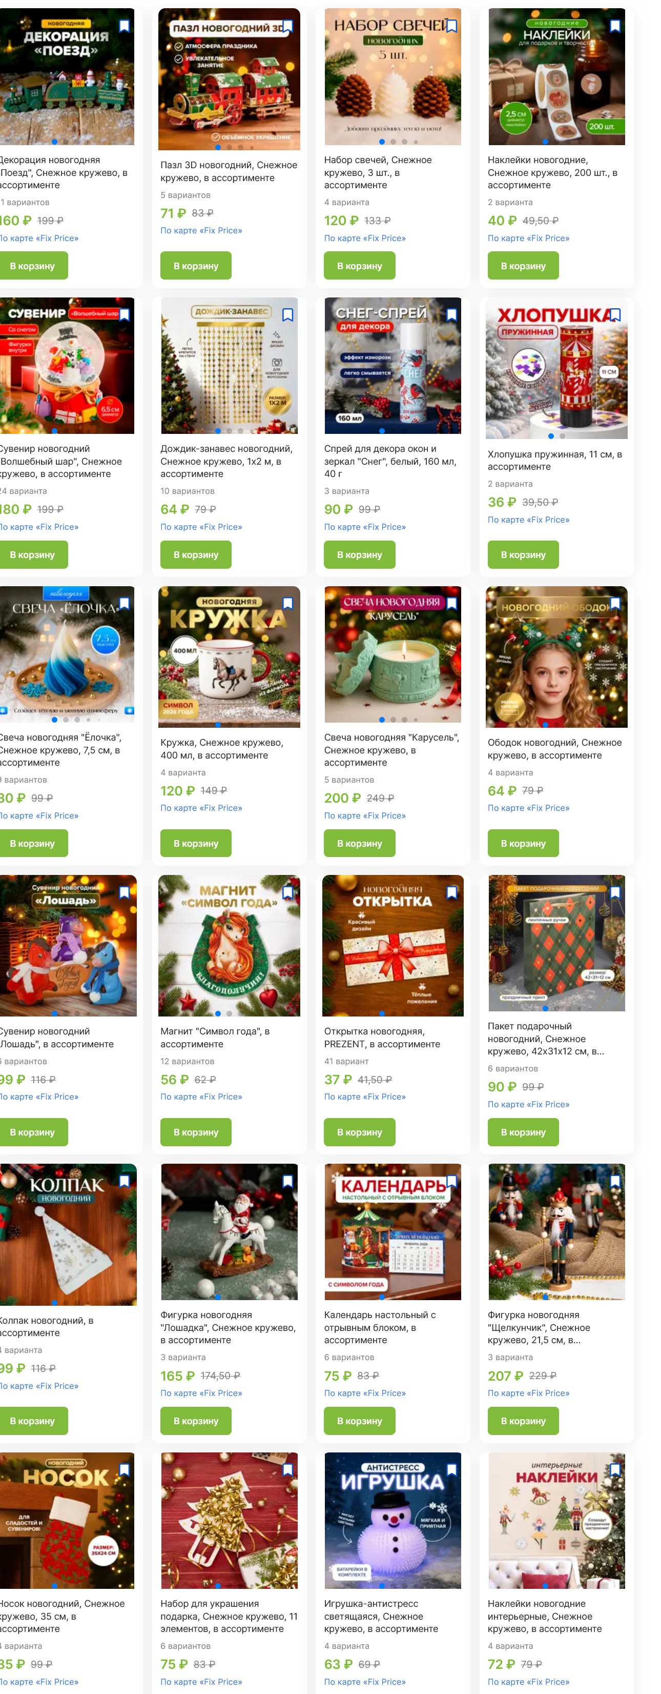Open the 'Пакет подарочный' product image
Viewport: 661px width, 1694px height.
pyautogui.click(x=556, y=943)
